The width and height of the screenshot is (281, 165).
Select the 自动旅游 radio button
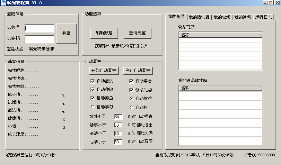[132, 99]
